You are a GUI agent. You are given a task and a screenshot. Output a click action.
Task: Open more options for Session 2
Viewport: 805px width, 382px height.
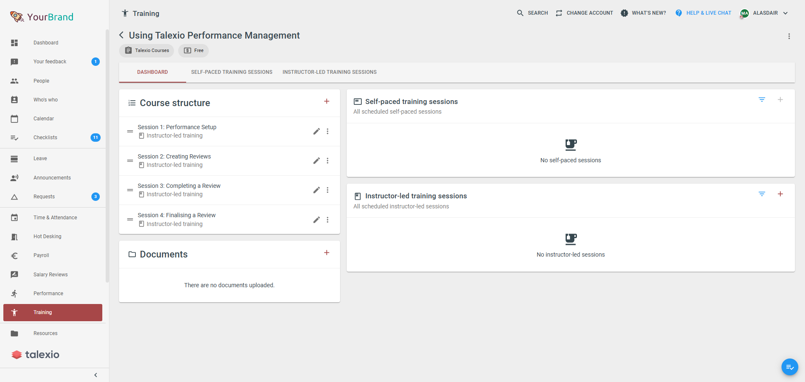tap(327, 161)
